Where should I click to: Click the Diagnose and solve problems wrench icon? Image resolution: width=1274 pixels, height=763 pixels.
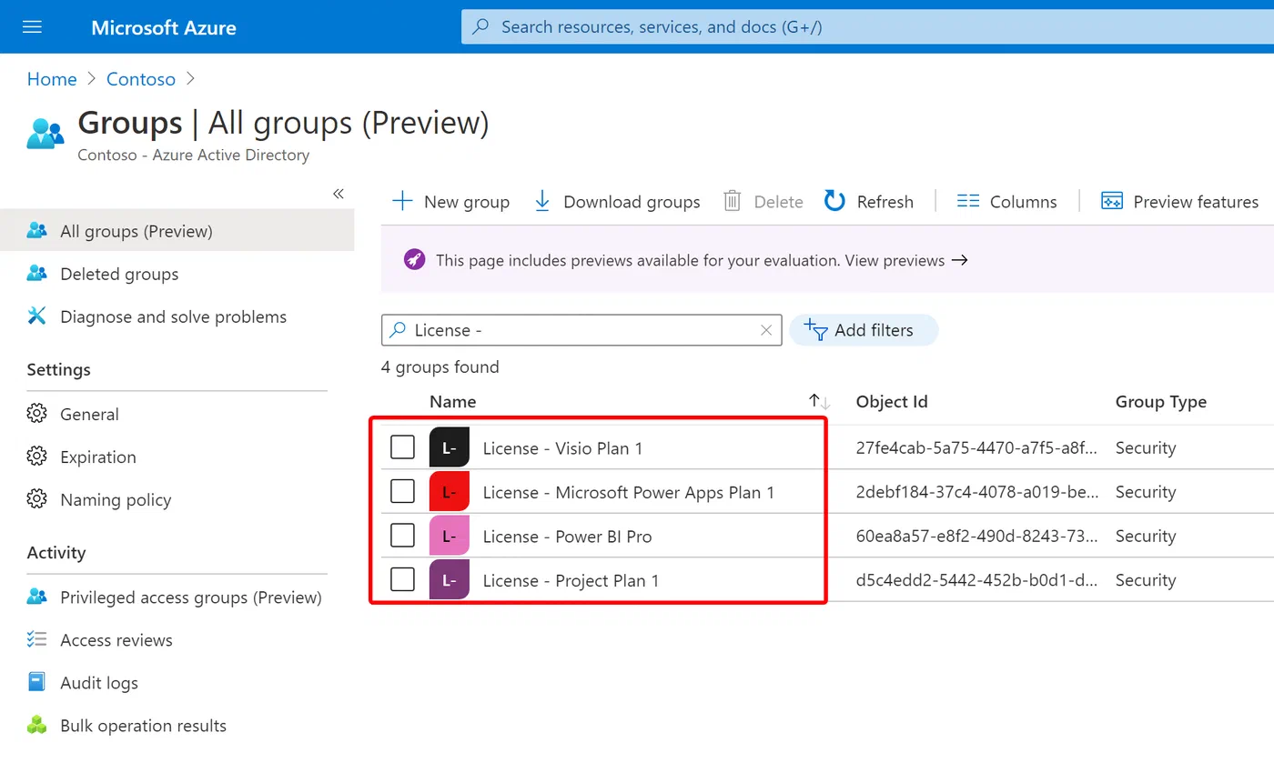tap(37, 316)
